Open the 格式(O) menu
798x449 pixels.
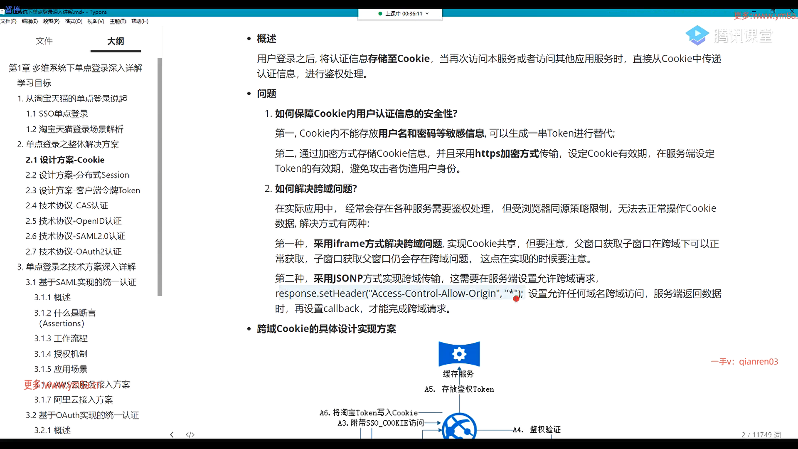pos(74,21)
